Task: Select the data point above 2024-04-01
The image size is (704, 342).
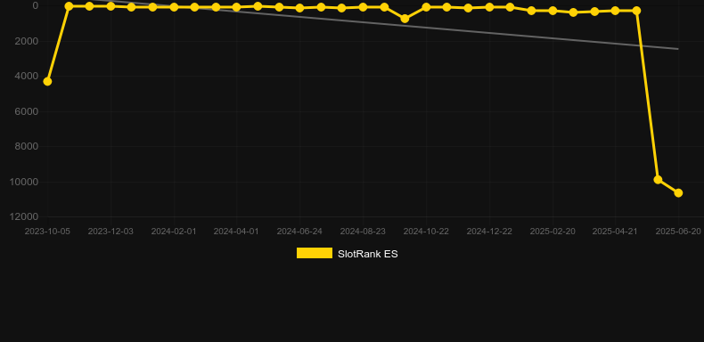Action: tap(237, 7)
